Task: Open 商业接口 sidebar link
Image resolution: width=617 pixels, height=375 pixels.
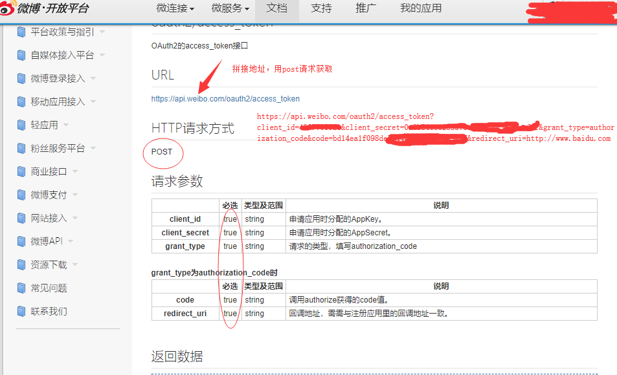Action: [x=49, y=171]
